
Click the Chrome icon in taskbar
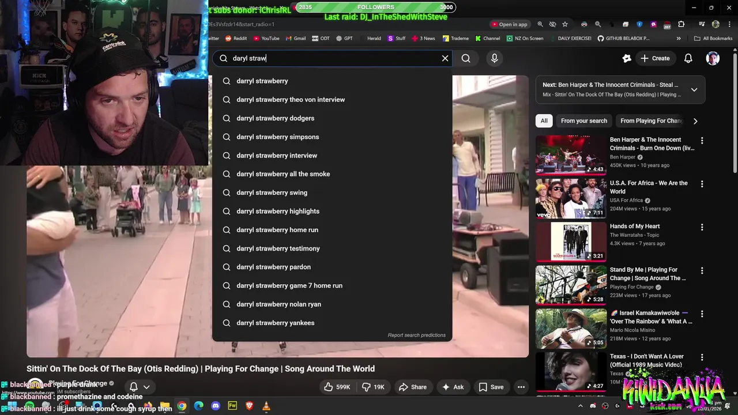[x=182, y=406]
